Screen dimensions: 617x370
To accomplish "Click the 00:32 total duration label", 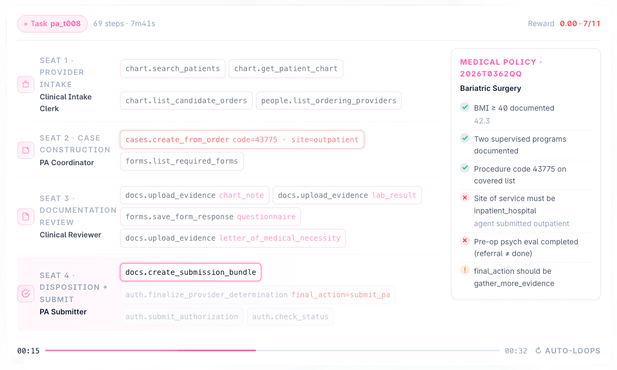I will coord(516,351).
